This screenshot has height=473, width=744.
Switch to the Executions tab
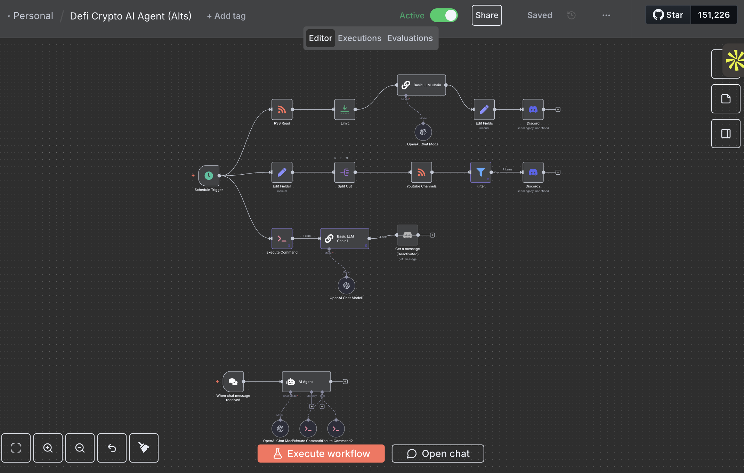pyautogui.click(x=359, y=38)
